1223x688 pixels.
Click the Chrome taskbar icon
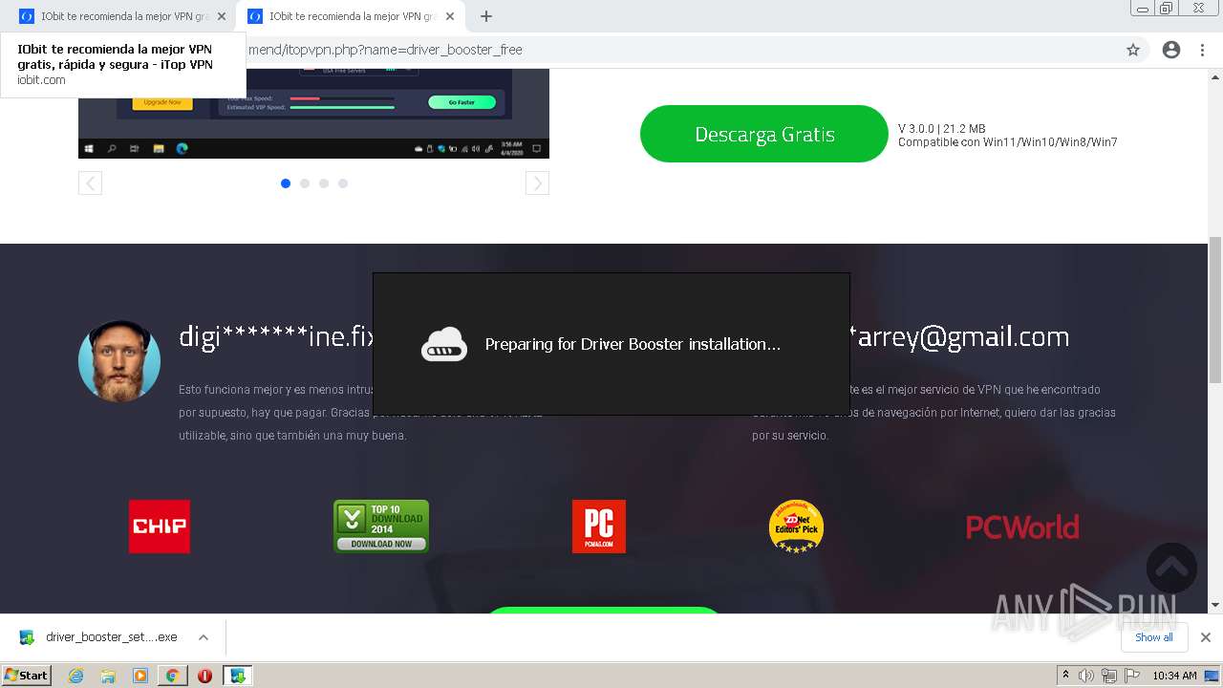pyautogui.click(x=172, y=676)
